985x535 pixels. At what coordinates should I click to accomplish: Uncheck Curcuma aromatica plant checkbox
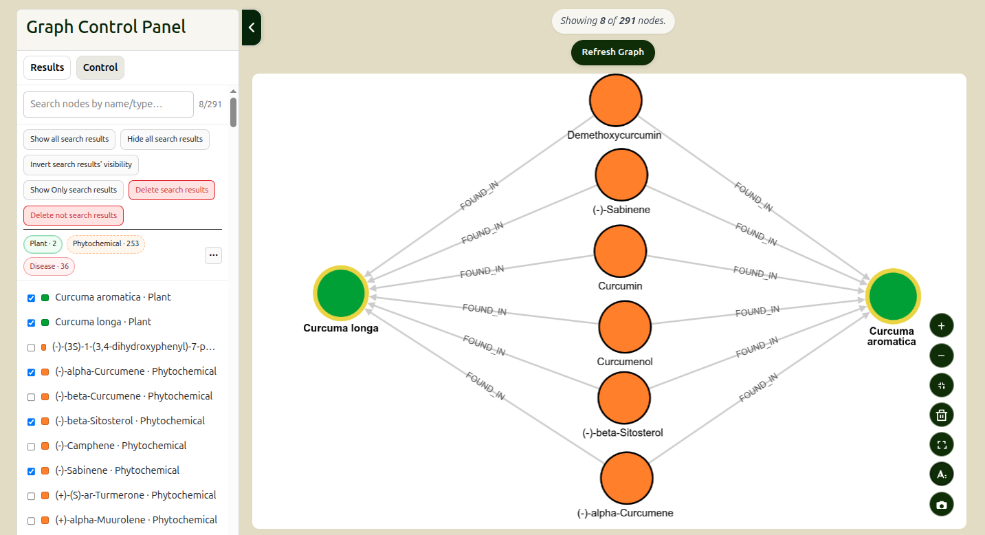(31, 298)
